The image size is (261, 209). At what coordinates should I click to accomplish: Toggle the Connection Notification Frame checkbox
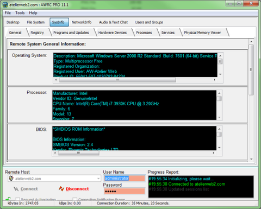click(75, 199)
